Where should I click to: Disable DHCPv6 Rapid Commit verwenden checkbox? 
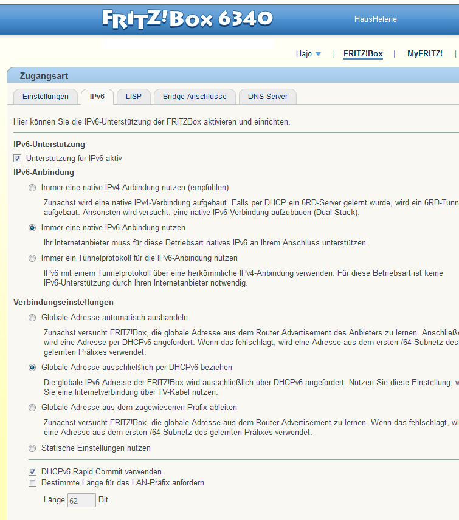[32, 472]
